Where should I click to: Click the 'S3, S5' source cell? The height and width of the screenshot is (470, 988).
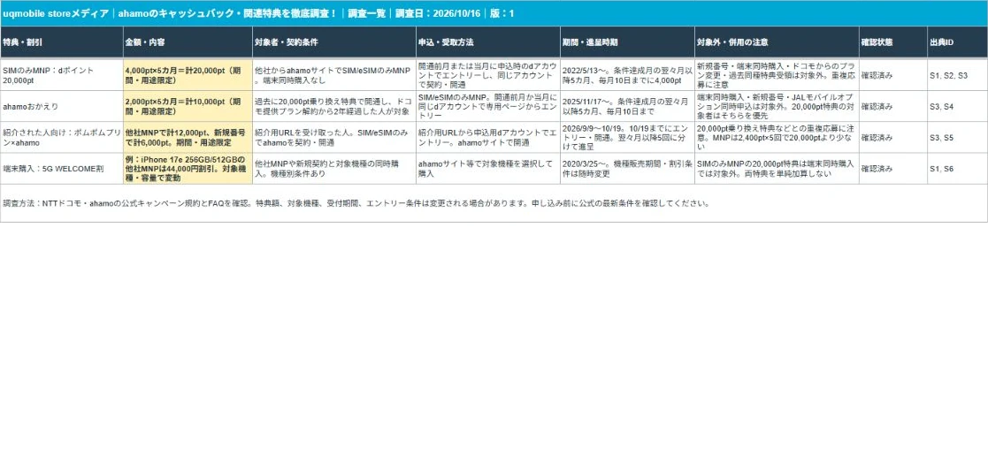(x=957, y=137)
